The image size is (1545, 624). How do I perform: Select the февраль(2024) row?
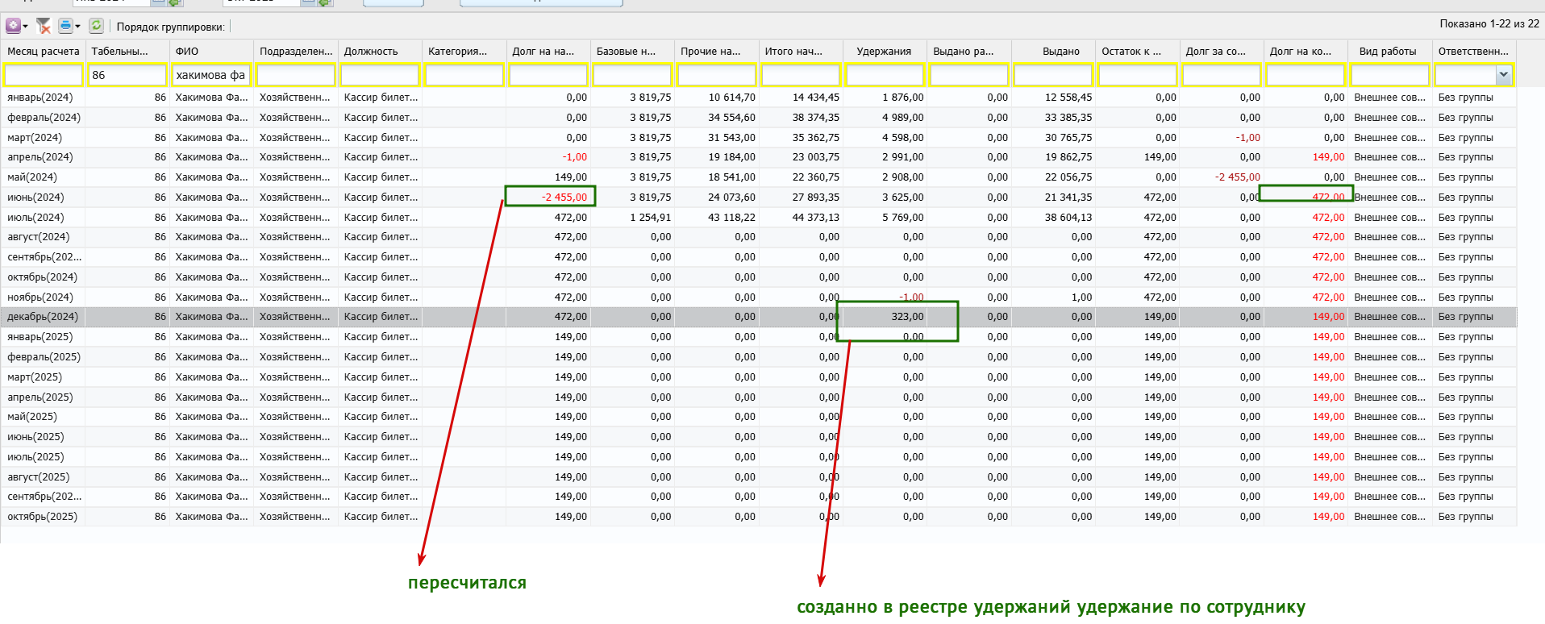759,118
